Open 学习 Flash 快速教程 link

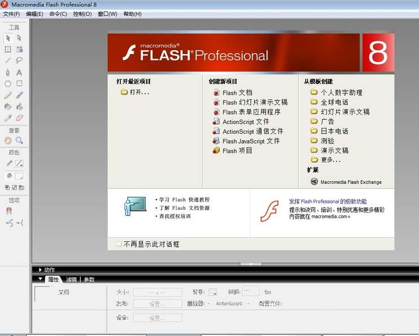pos(184,200)
